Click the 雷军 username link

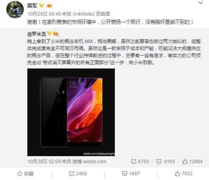tap(32, 5)
